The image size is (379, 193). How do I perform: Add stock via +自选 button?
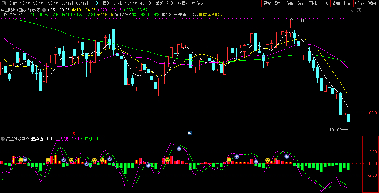pyautogui.click(x=359, y=3)
